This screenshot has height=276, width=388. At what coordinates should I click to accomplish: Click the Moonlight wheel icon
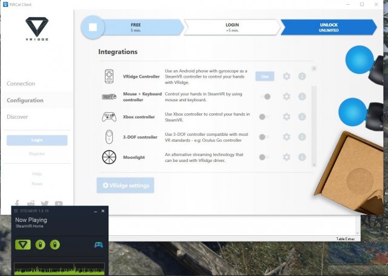point(109,157)
